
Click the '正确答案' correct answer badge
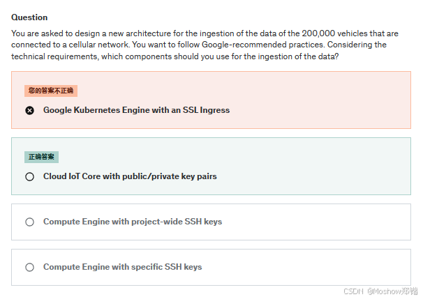click(x=42, y=157)
